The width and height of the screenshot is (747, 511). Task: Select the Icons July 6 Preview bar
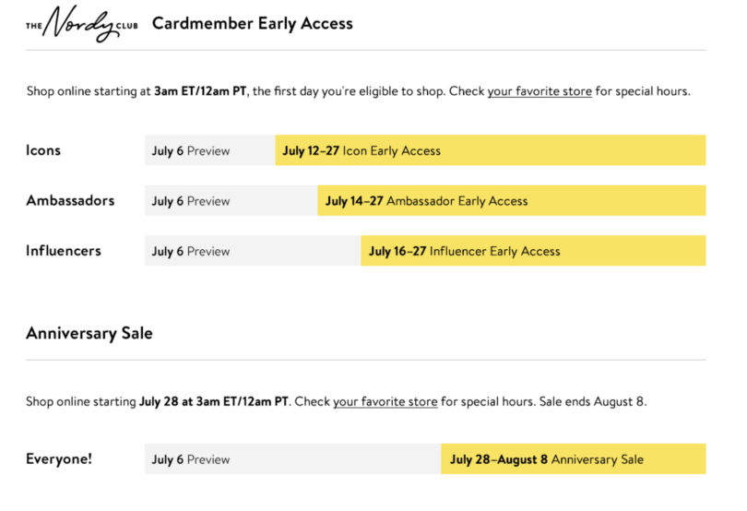tap(210, 150)
